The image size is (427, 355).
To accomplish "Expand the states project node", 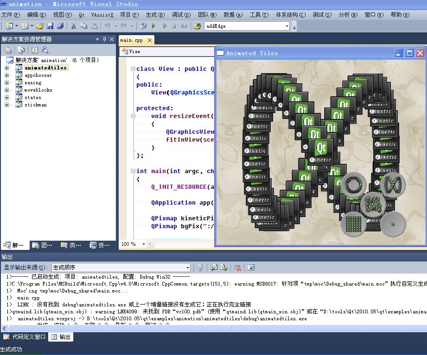I will (7, 97).
